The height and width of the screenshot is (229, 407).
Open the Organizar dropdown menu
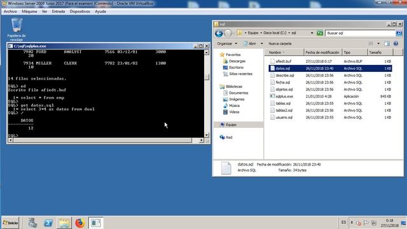[227, 44]
